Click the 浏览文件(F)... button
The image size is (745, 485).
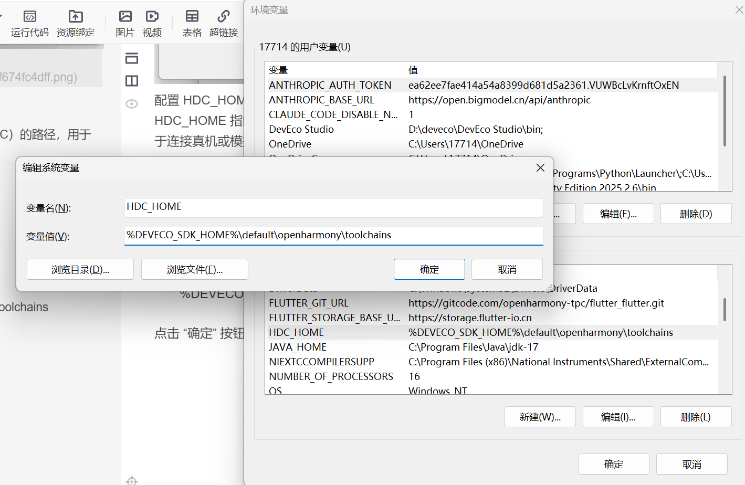tap(195, 270)
